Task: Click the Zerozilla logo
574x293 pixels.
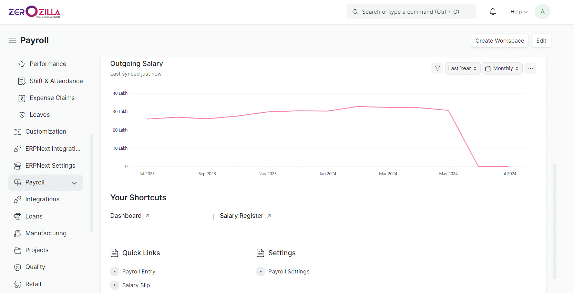Action: click(x=34, y=12)
